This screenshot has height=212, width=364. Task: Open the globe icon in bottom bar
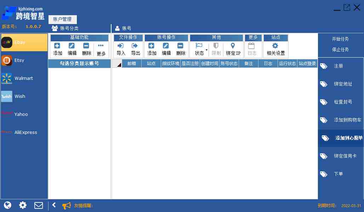(7, 205)
